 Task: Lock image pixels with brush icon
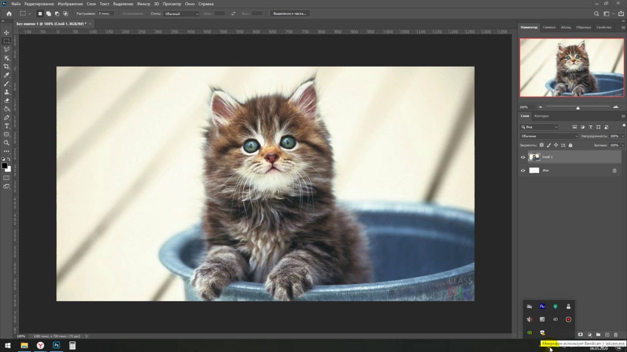pos(549,145)
